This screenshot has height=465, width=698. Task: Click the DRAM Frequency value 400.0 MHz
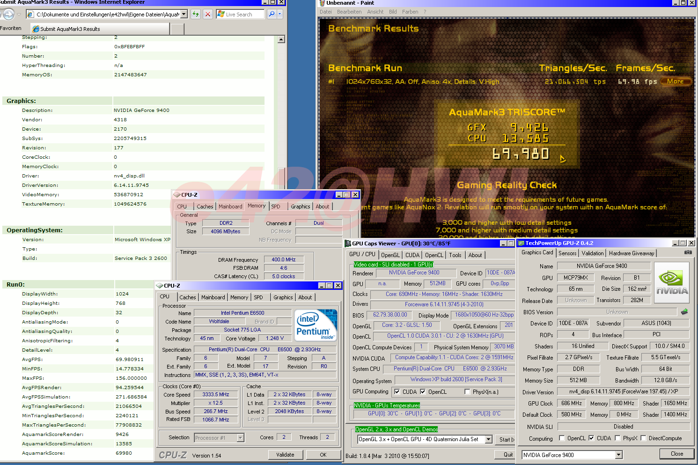pos(284,259)
